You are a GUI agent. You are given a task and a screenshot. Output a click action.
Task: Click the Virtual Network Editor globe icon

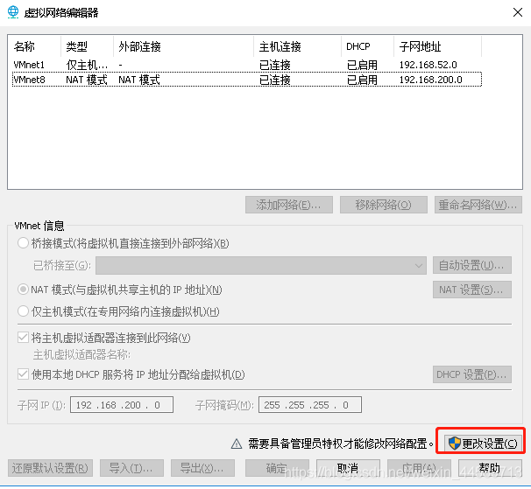tap(13, 12)
